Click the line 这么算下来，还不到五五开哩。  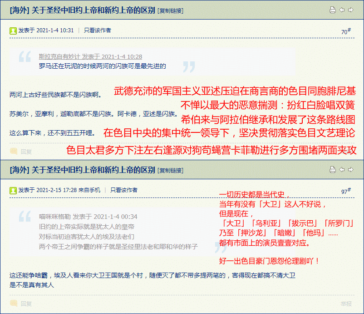click(52, 133)
